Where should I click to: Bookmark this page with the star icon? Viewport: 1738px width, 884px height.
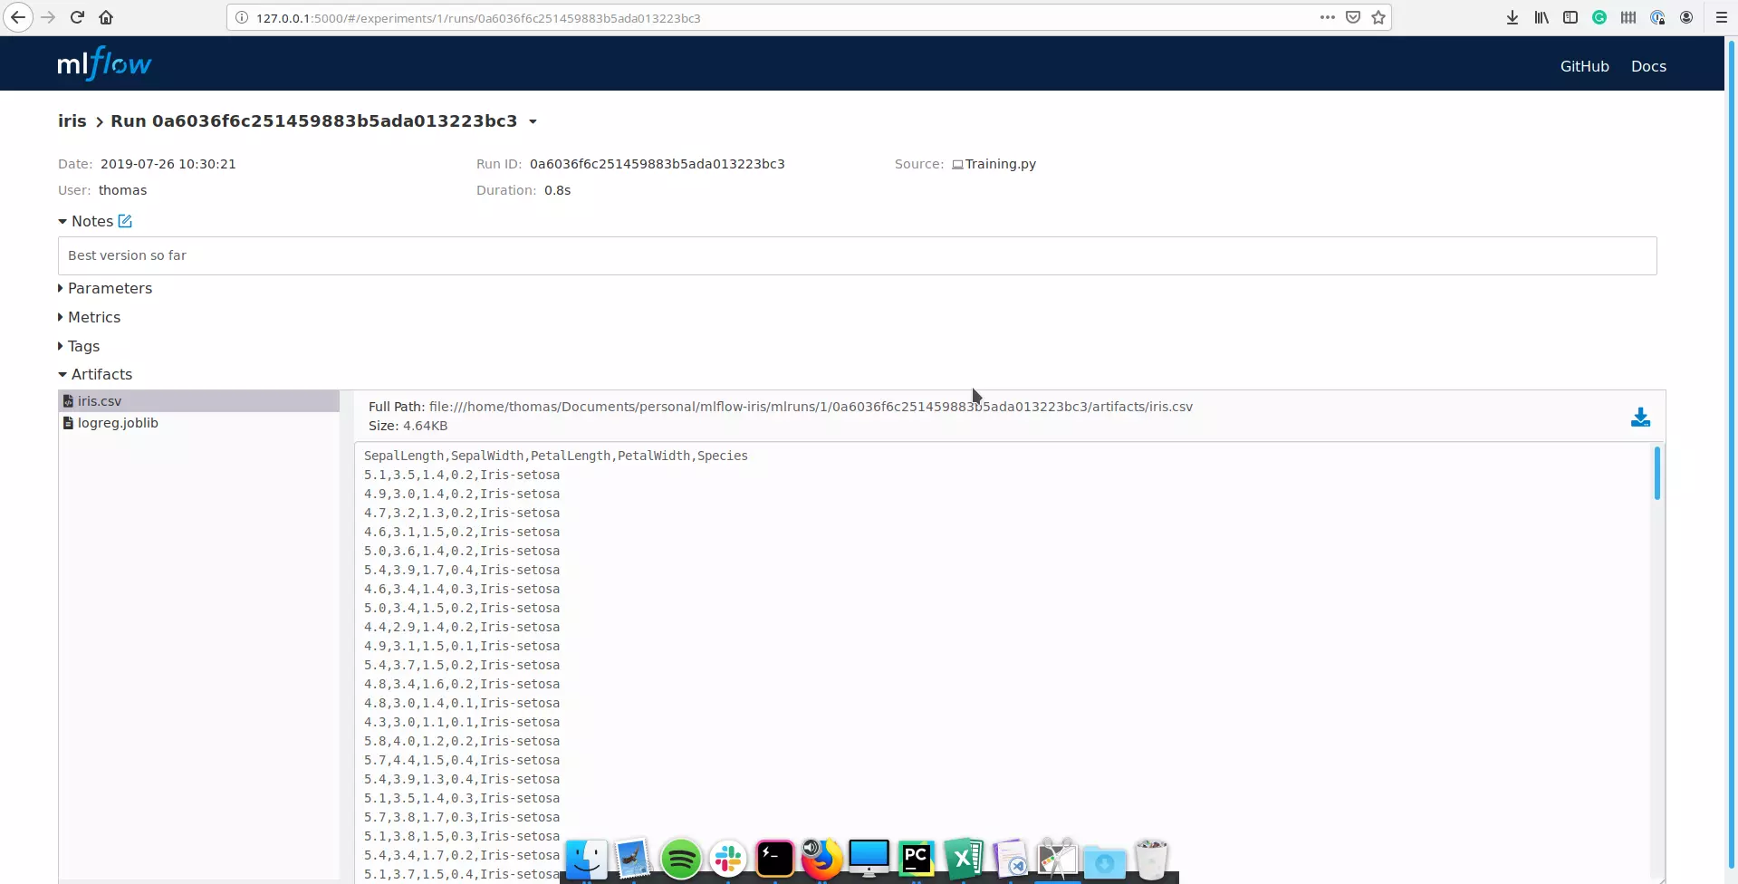click(x=1378, y=17)
